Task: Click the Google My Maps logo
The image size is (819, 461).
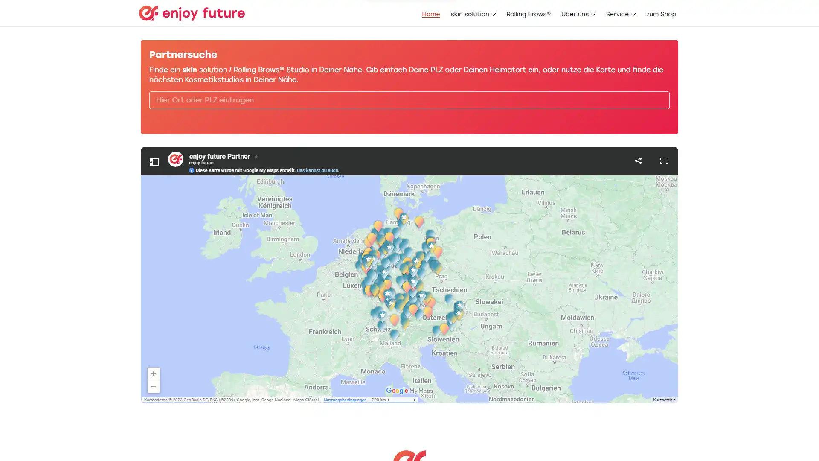Action: pyautogui.click(x=409, y=391)
